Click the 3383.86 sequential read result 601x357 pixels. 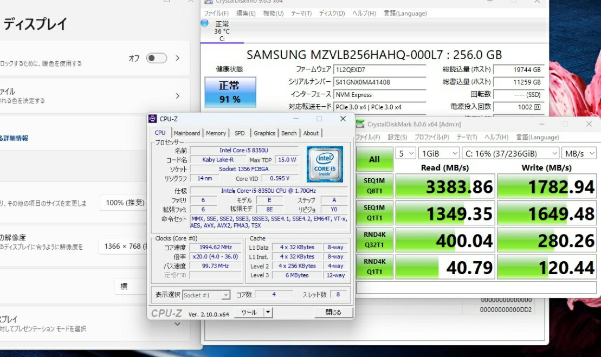445,186
